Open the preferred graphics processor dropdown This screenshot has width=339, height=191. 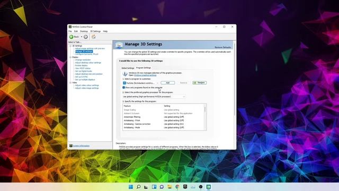(154, 97)
